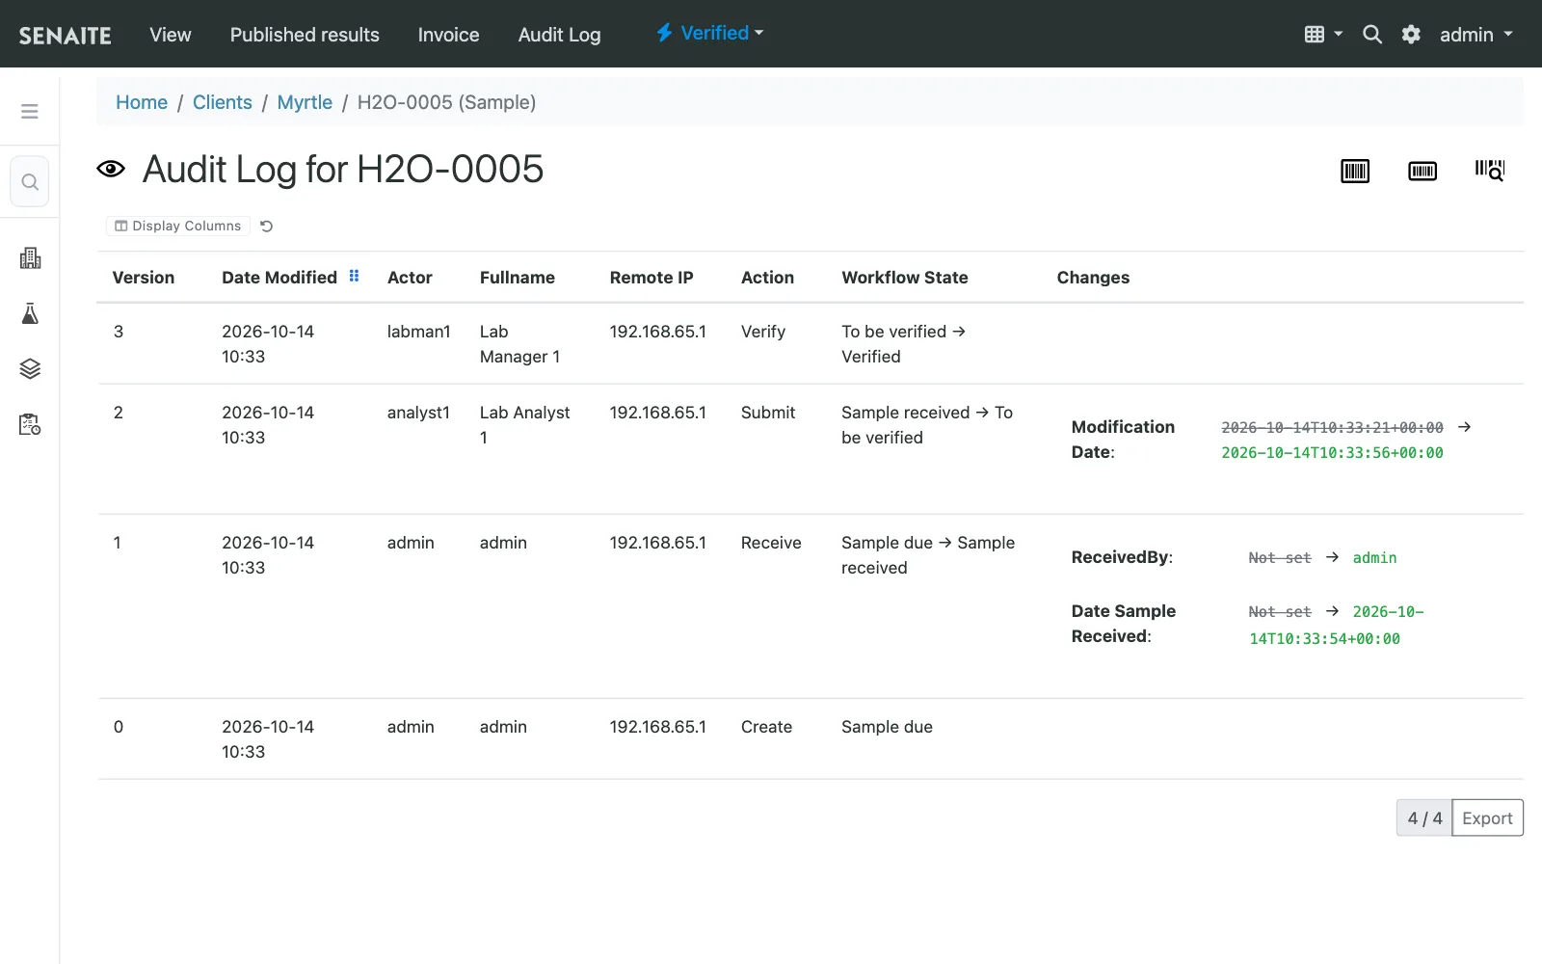
Task: Click the Lab Analyst 1 fullname cell
Action: [x=525, y=425]
